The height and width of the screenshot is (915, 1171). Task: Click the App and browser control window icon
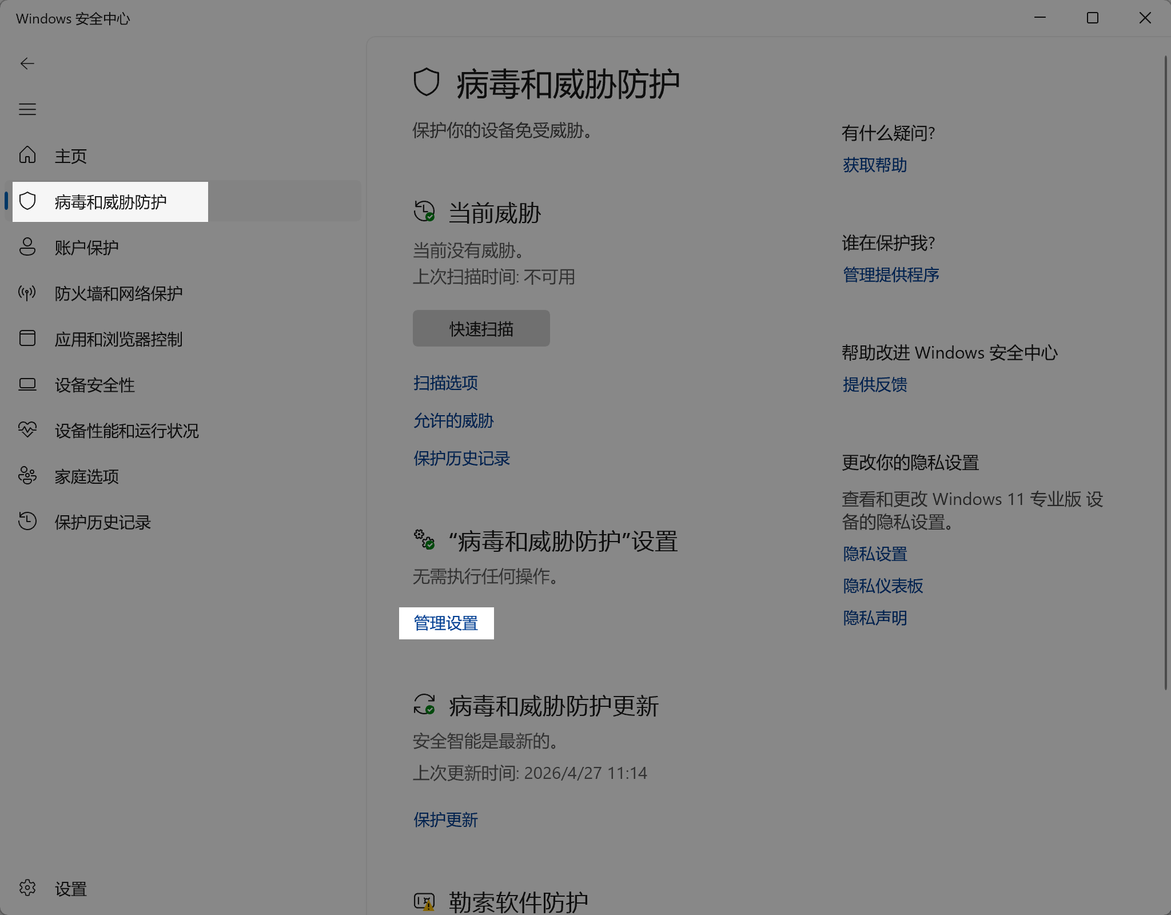pyautogui.click(x=27, y=339)
